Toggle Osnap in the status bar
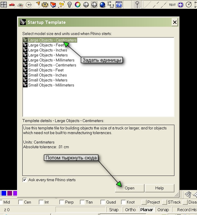197x215 pixels. click(163, 210)
